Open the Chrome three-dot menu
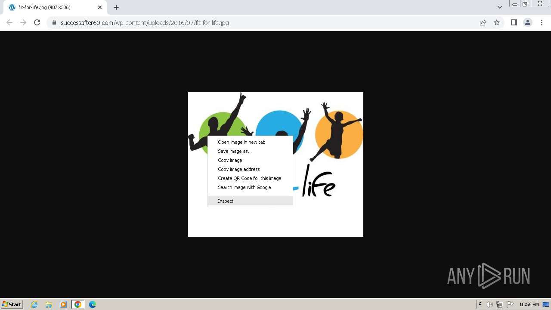The width and height of the screenshot is (551, 310). (x=542, y=22)
